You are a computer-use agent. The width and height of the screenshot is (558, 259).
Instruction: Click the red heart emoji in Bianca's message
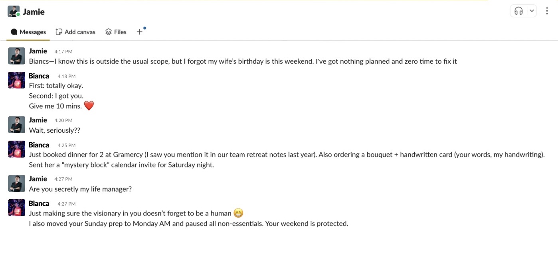click(x=89, y=106)
